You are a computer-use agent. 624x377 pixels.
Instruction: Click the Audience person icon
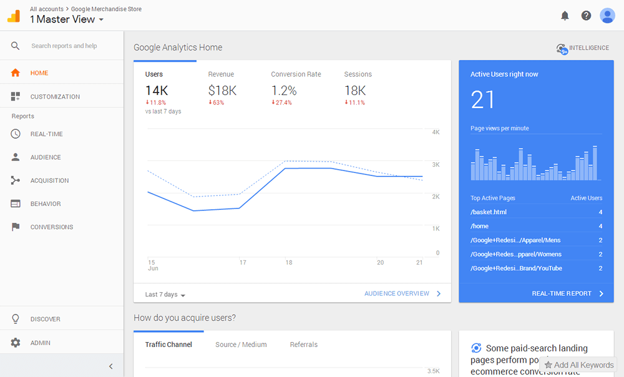15,157
